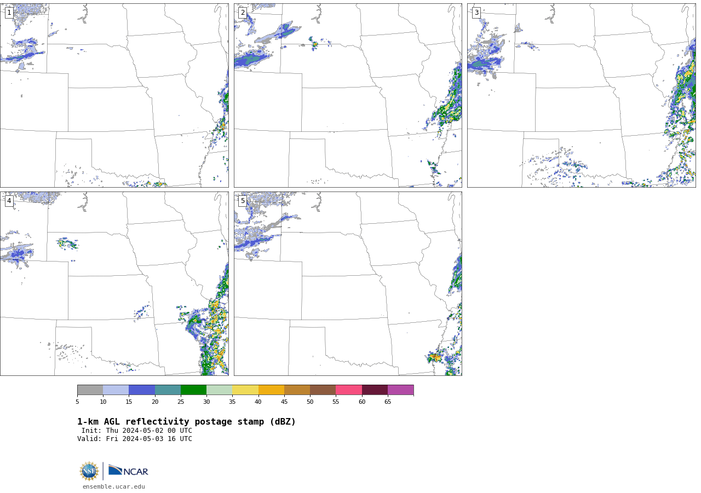The width and height of the screenshot is (701, 493).
Task: Click the teal 20-25 dBZ color swatch
Action: click(168, 390)
